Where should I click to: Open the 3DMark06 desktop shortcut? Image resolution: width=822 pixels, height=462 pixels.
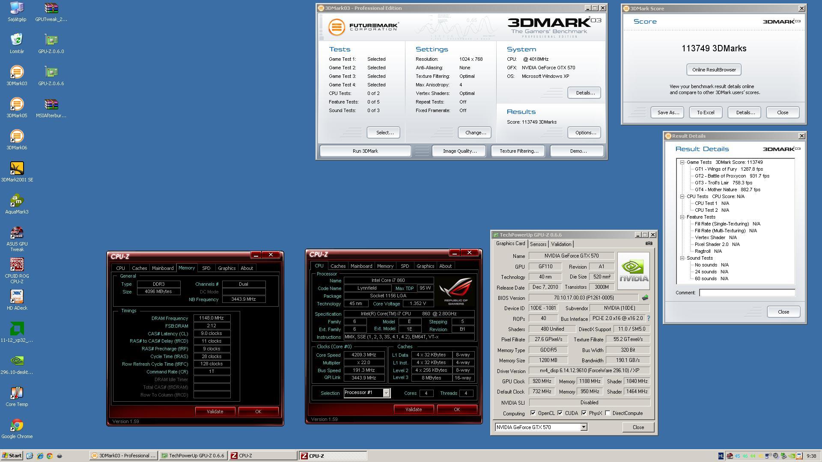click(x=17, y=137)
